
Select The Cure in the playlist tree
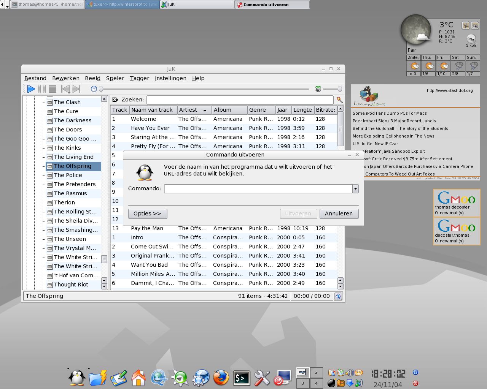(x=66, y=111)
